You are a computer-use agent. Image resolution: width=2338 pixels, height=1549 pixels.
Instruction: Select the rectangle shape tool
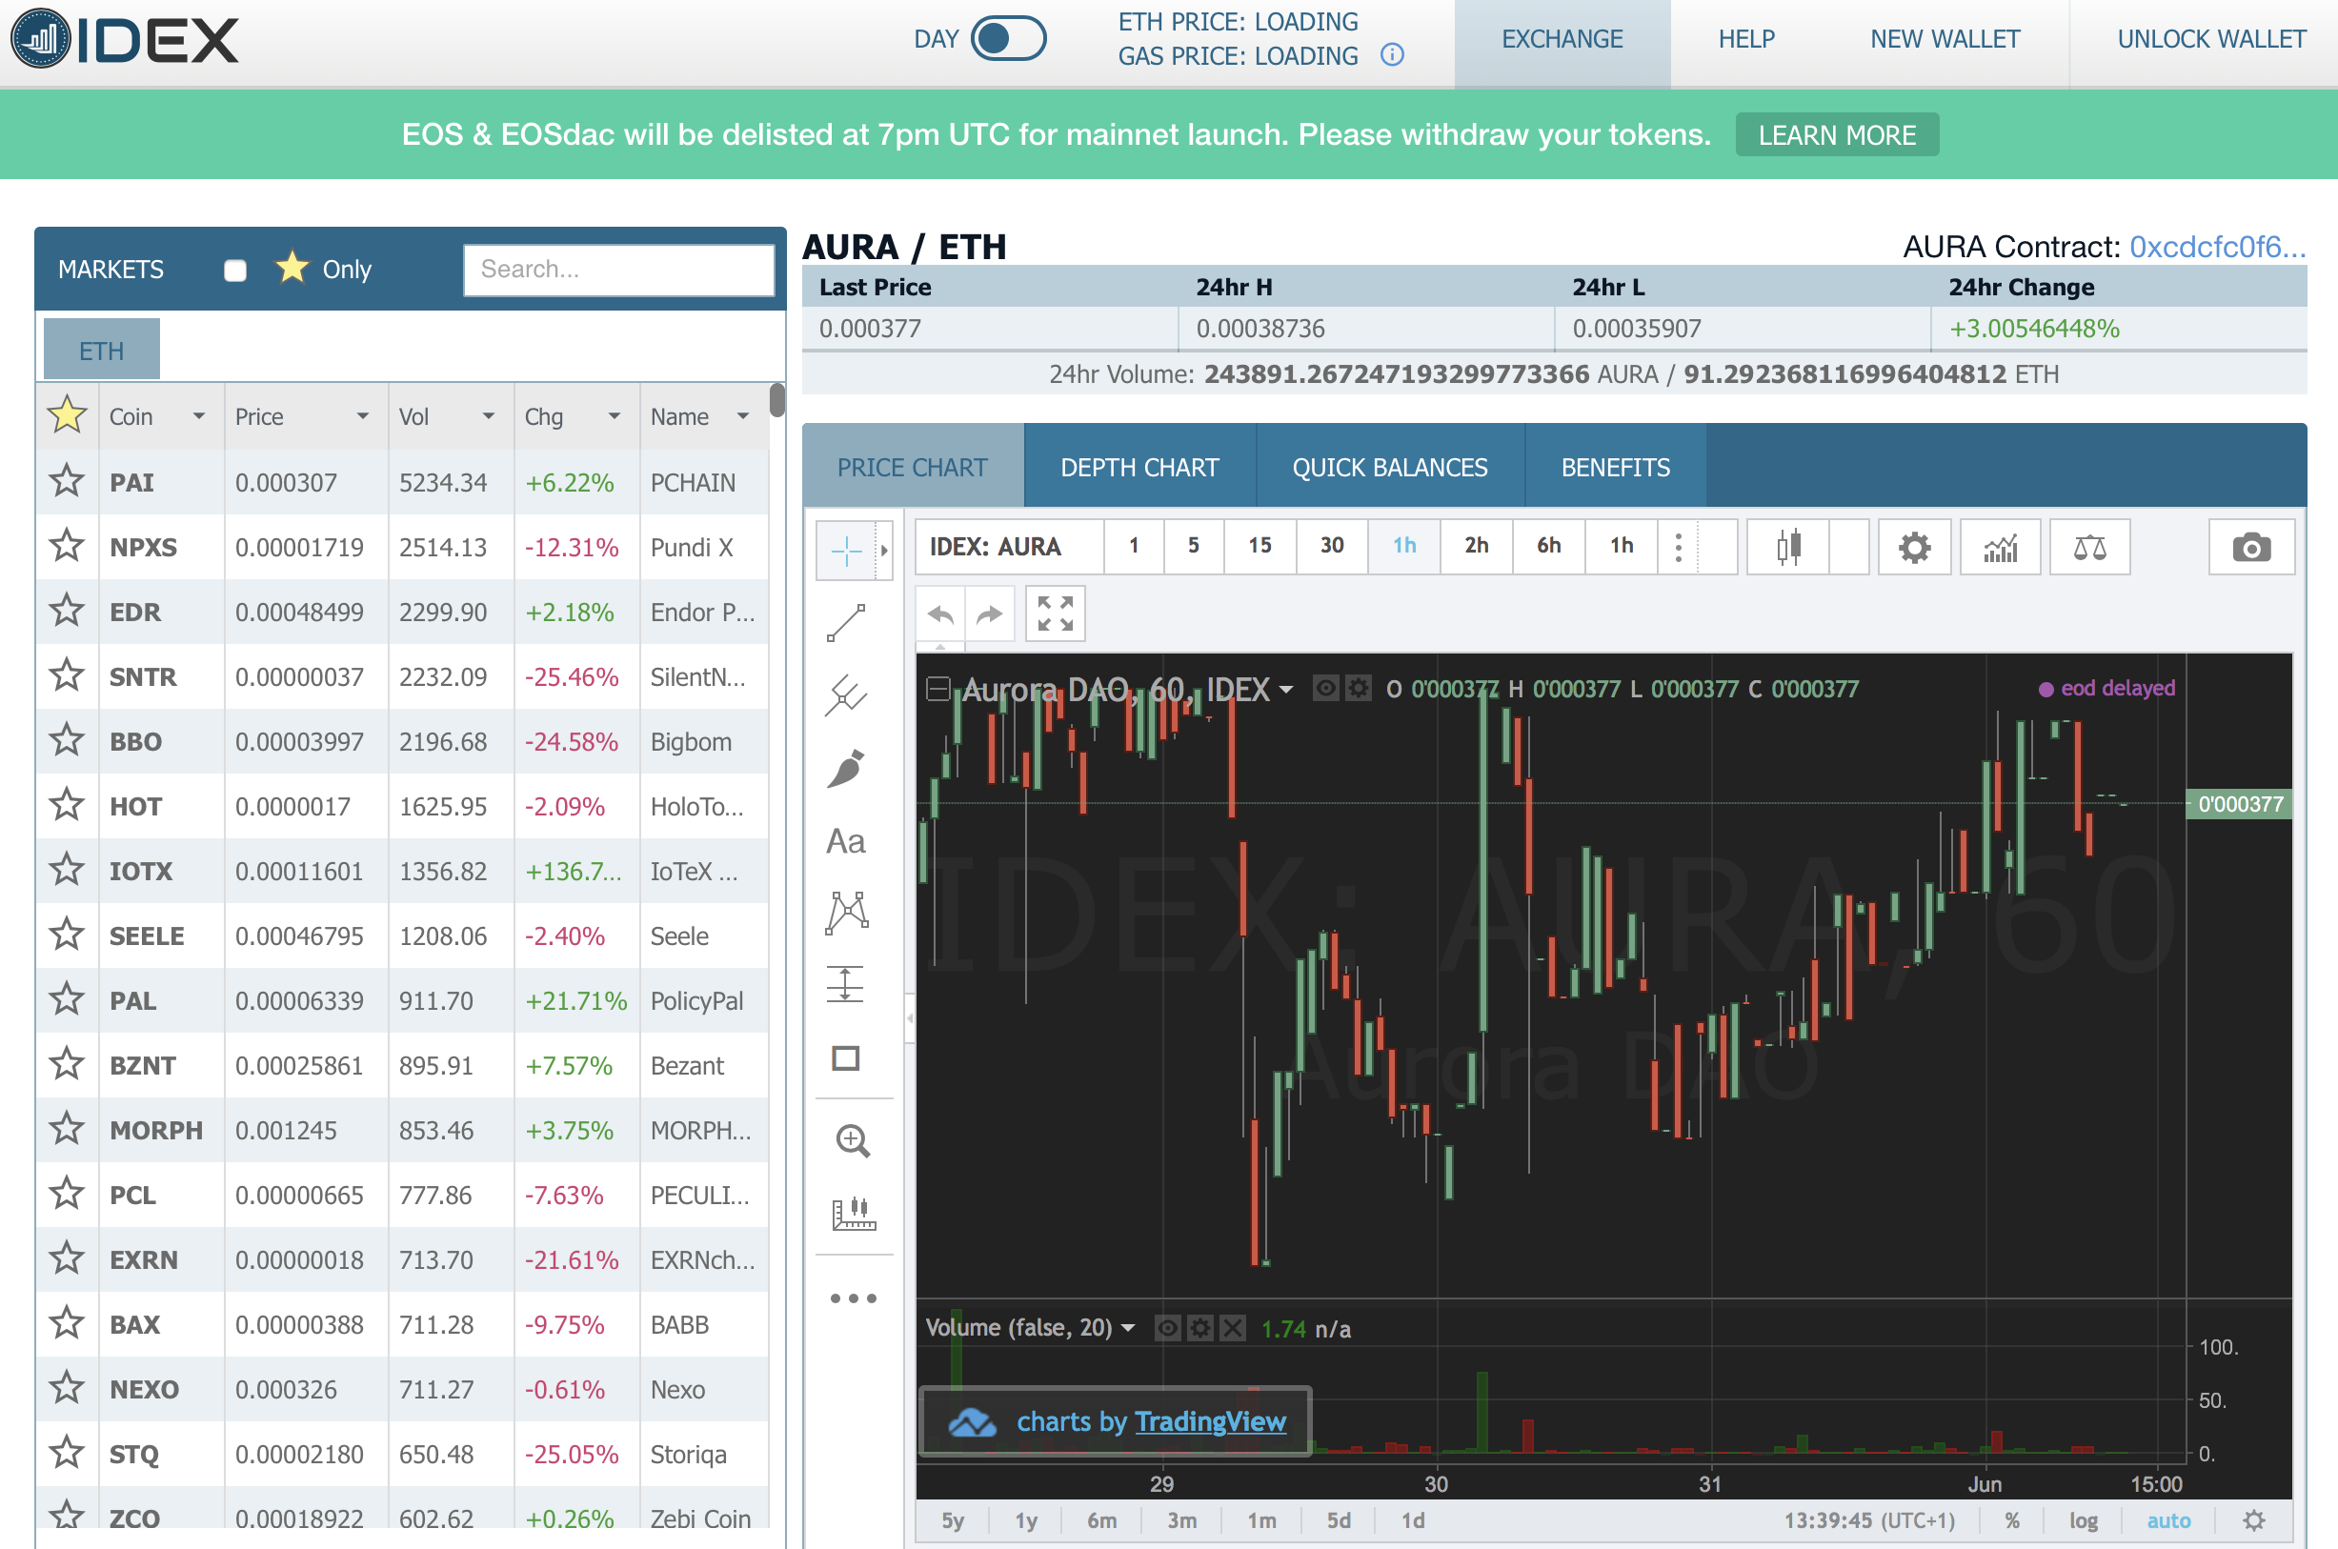coord(846,1058)
